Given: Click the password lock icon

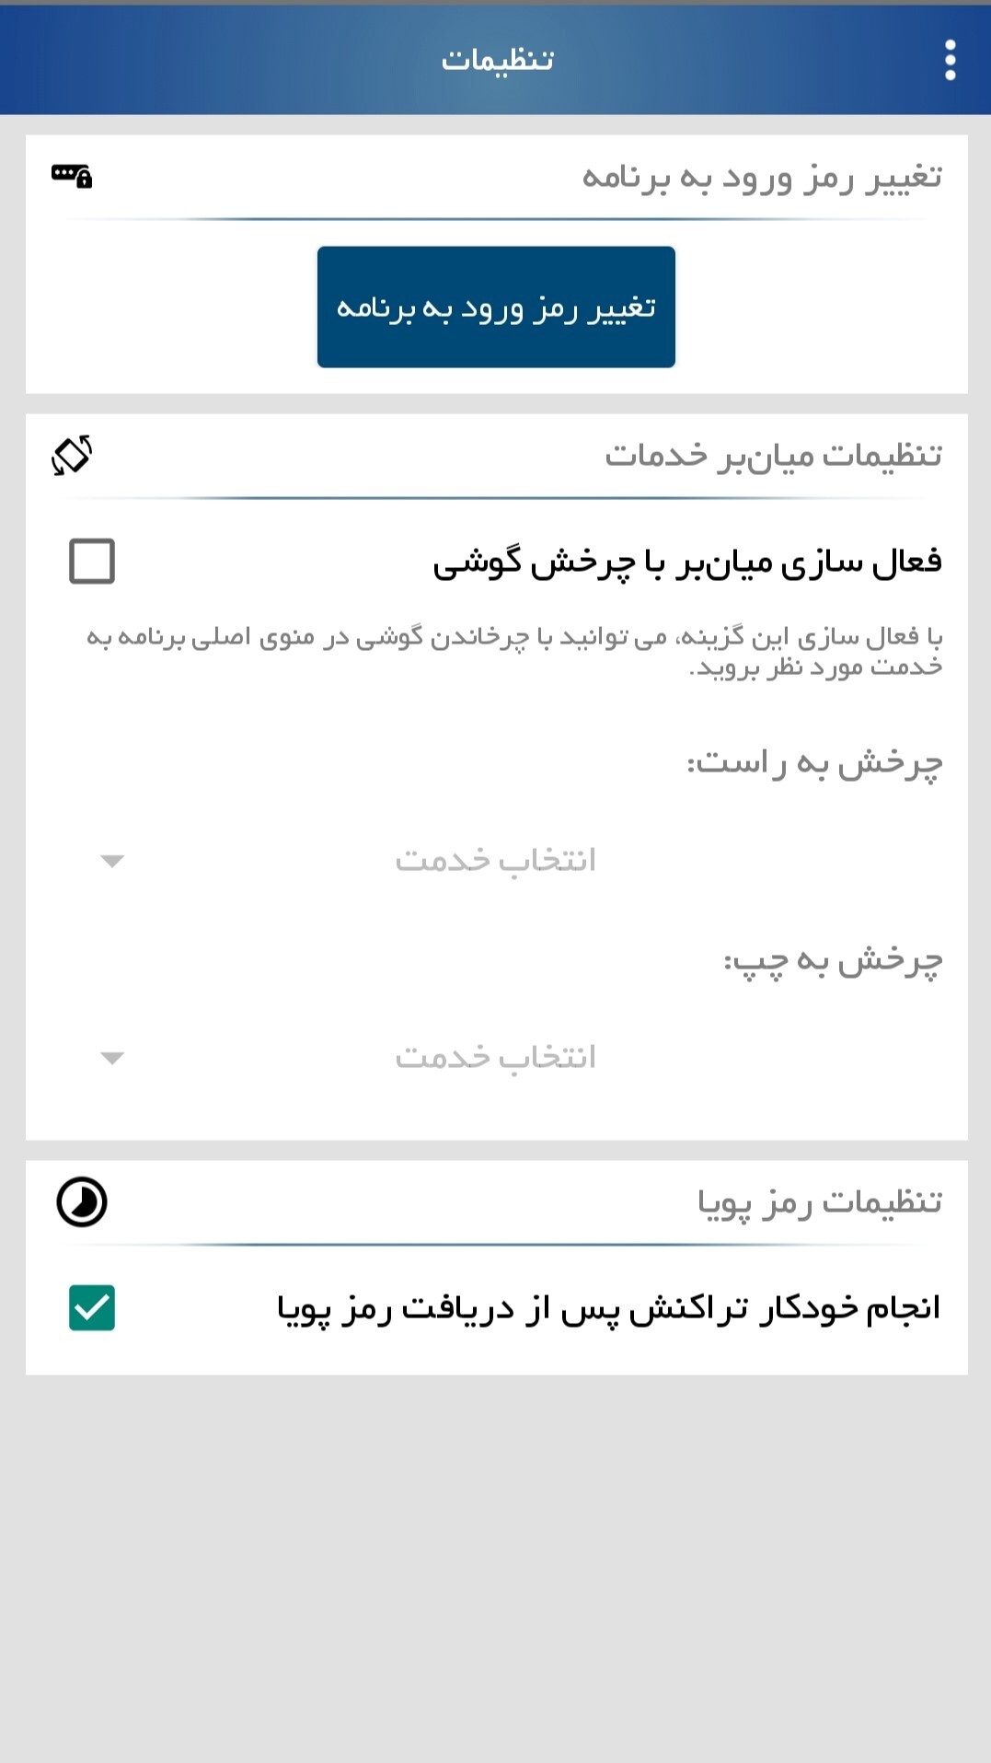Looking at the screenshot, I should tap(72, 175).
